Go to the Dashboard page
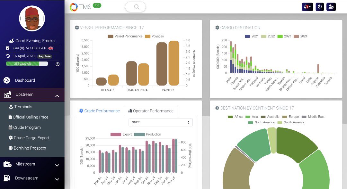This screenshot has width=347, height=189. pyautogui.click(x=23, y=80)
